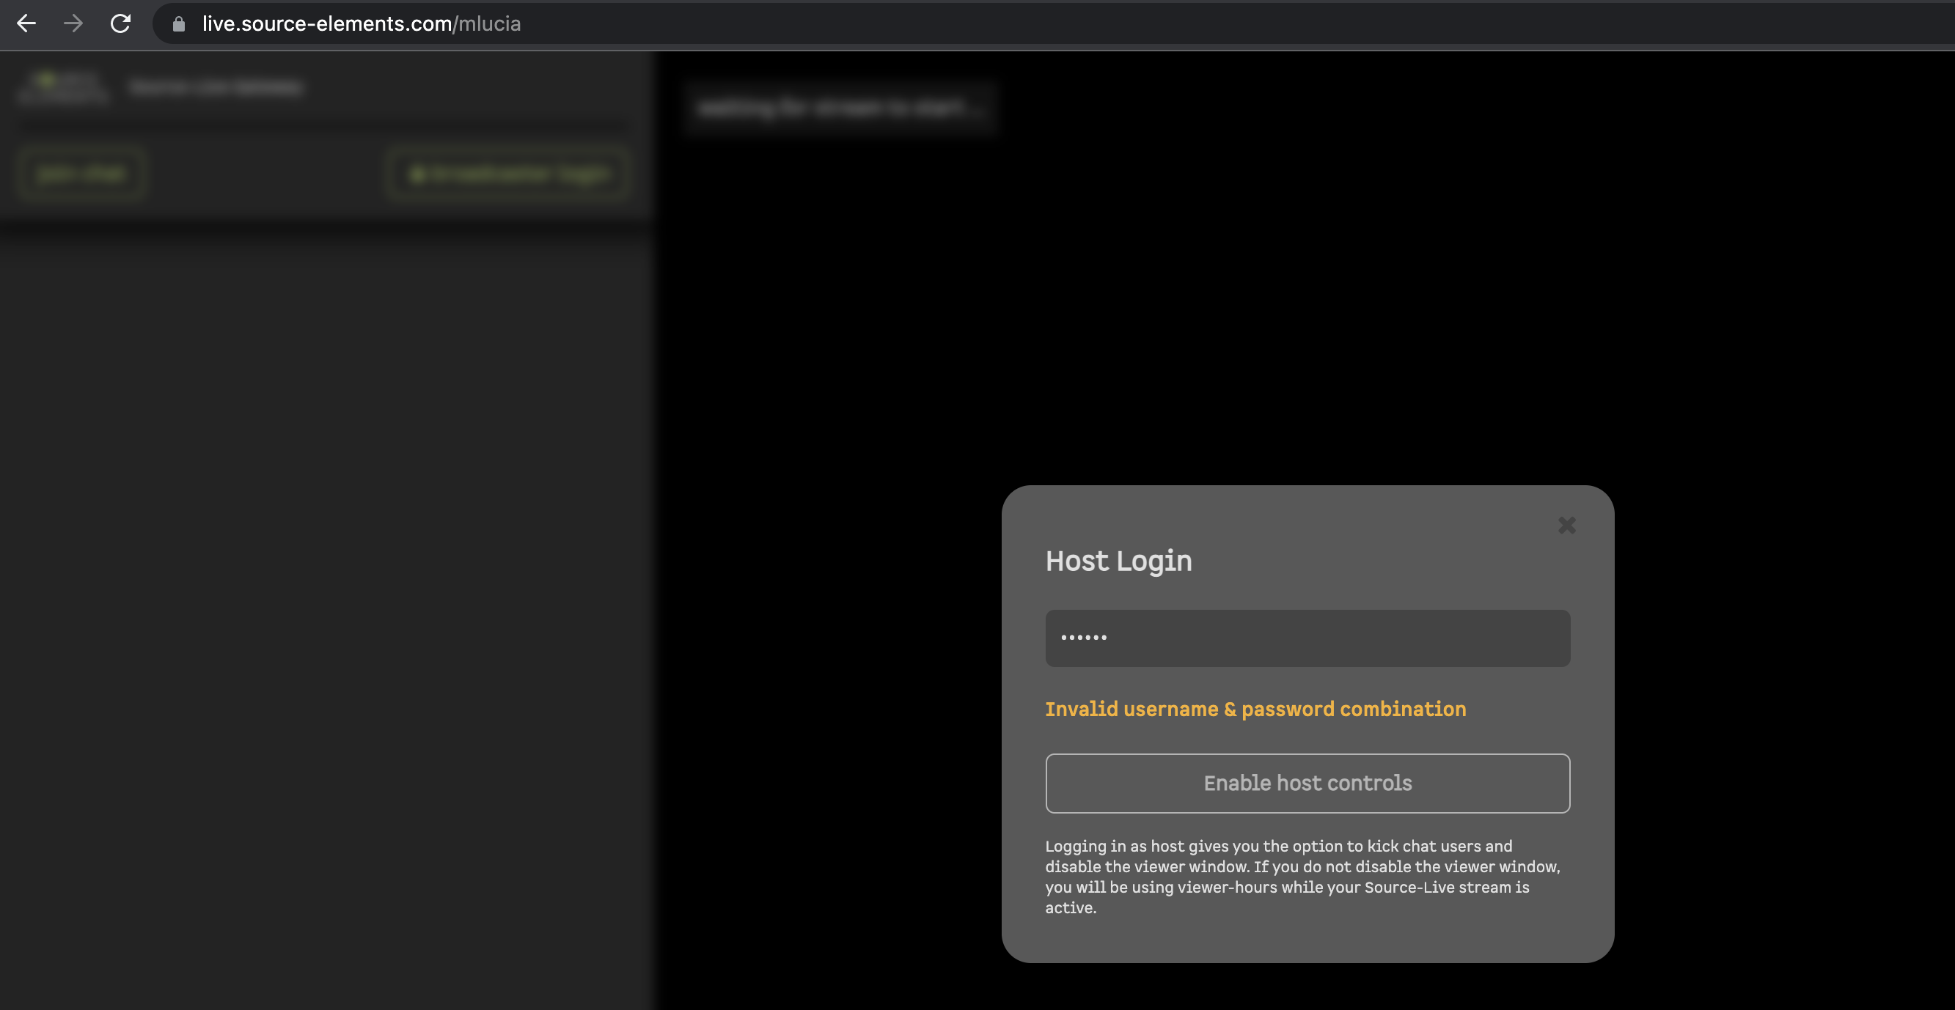
Task: Focus the host password input field
Action: [x=1307, y=638]
